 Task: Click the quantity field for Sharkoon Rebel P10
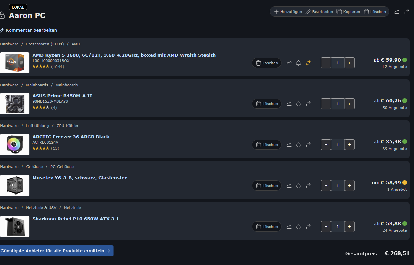(x=338, y=226)
